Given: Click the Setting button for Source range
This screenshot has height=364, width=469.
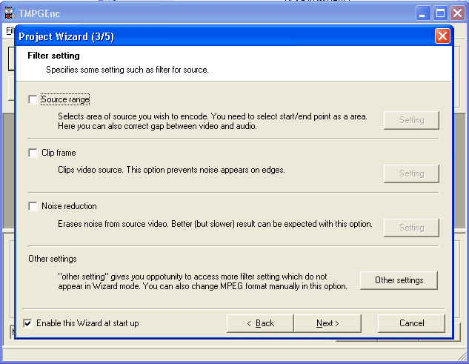Looking at the screenshot, I should [x=411, y=120].
